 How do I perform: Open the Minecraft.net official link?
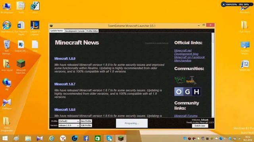click(x=183, y=50)
